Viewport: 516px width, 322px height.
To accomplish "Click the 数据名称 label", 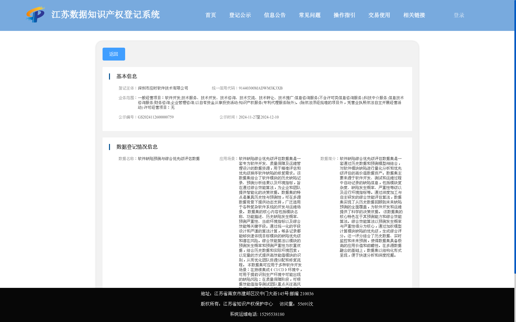I will (128, 159).
